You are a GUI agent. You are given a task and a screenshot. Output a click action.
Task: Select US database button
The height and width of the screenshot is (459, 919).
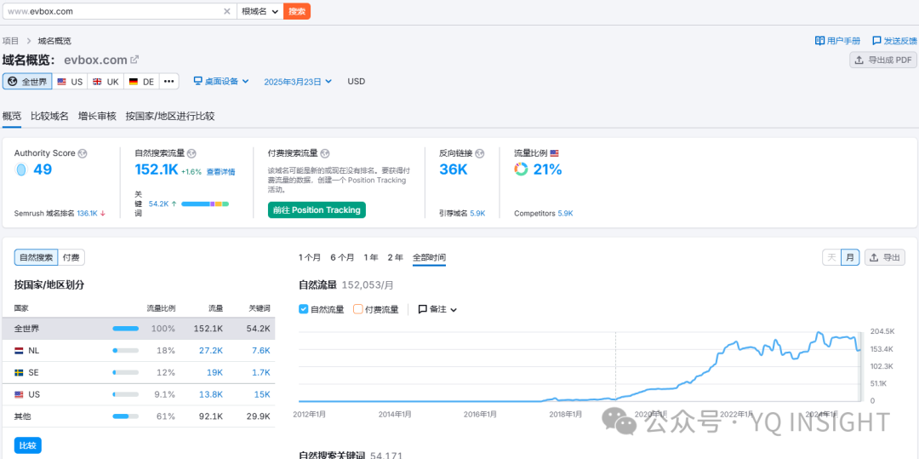tap(70, 82)
